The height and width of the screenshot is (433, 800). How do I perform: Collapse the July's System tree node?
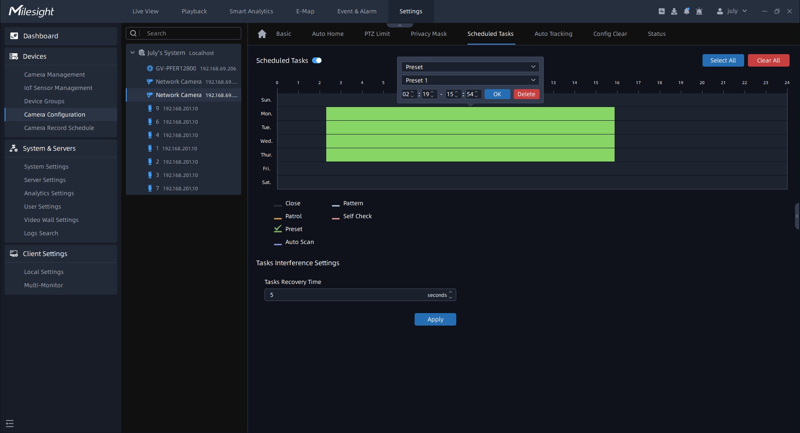[132, 53]
